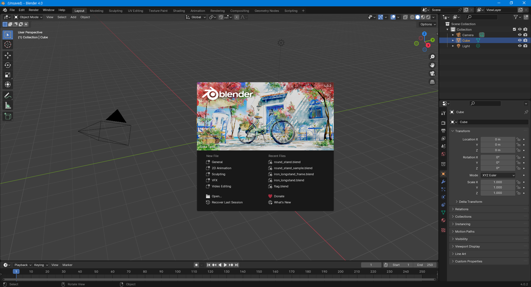Screen dimensions: 531x287
Task: Click Open... in the splash screen
Action: (x=217, y=196)
